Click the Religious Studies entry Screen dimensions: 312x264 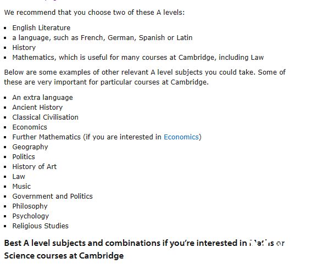41,226
